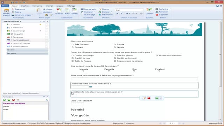This screenshot has height=126, width=224.
Task: Open the 'Liste des variables' header dropdown
Action: coord(21,21)
